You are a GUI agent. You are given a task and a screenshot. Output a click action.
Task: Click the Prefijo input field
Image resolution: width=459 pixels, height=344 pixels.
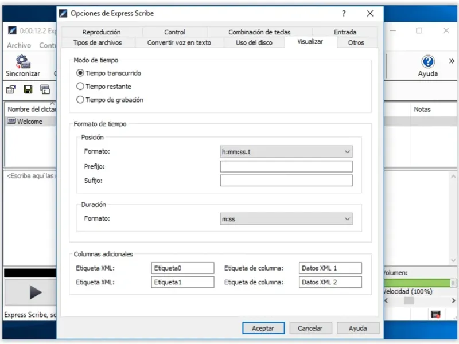[286, 166]
